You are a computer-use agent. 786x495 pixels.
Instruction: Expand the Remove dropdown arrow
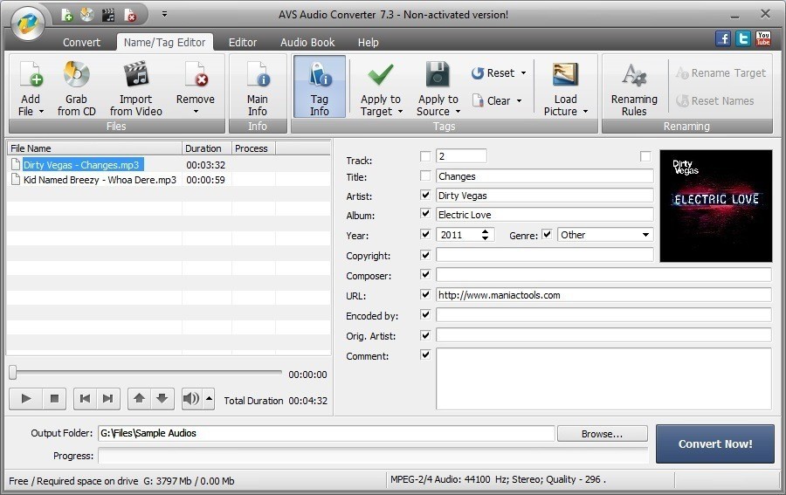pos(196,111)
